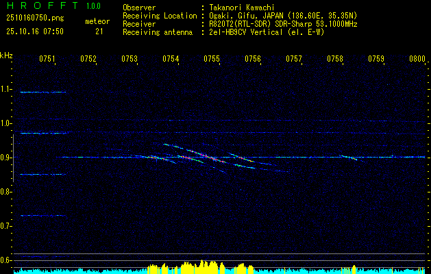Click the 0758 time marker
431x274 pixels.
(335, 59)
